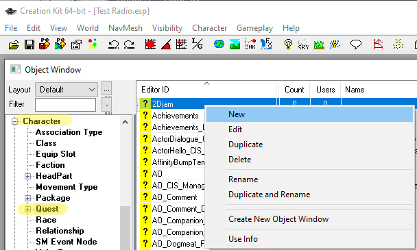This screenshot has width=417, height=250.
Task: Select Relationship in the object tree
Action: point(60,231)
